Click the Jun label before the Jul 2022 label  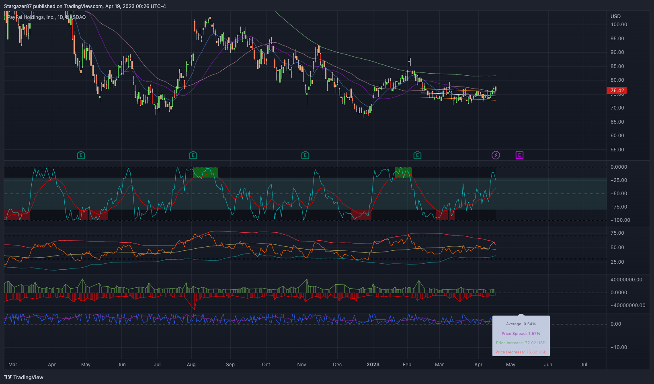pyautogui.click(x=121, y=365)
